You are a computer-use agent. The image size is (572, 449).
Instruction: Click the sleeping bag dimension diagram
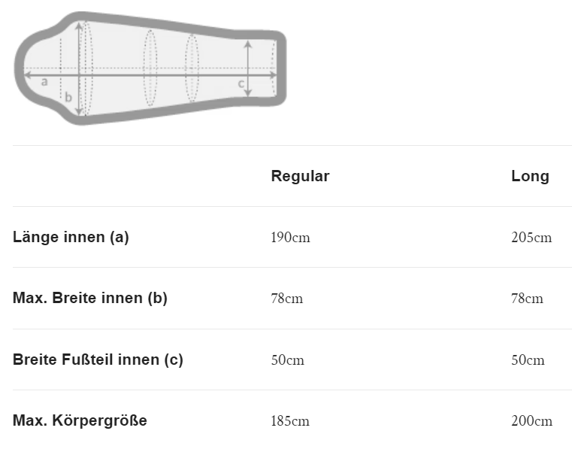coord(150,69)
